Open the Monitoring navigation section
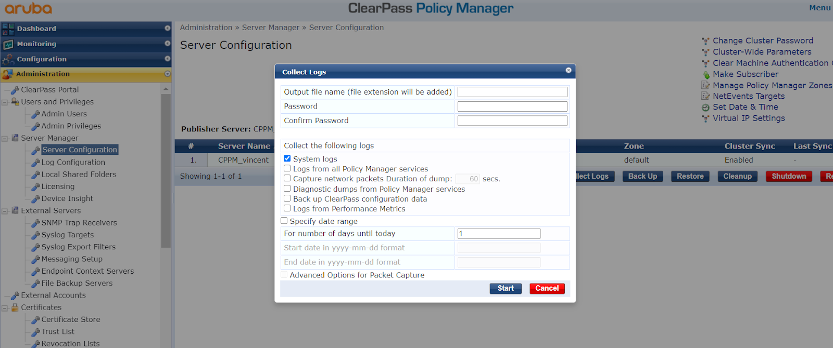This screenshot has width=833, height=348. (x=86, y=44)
